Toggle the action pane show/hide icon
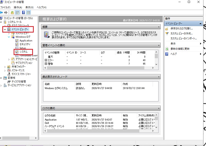Viewport: 206px width, 146px height. tap(28, 13)
